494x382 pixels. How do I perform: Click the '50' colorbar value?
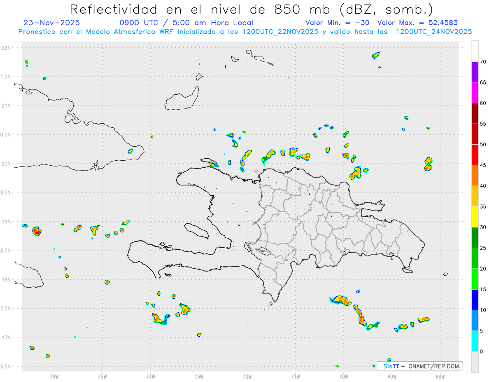tap(484, 144)
